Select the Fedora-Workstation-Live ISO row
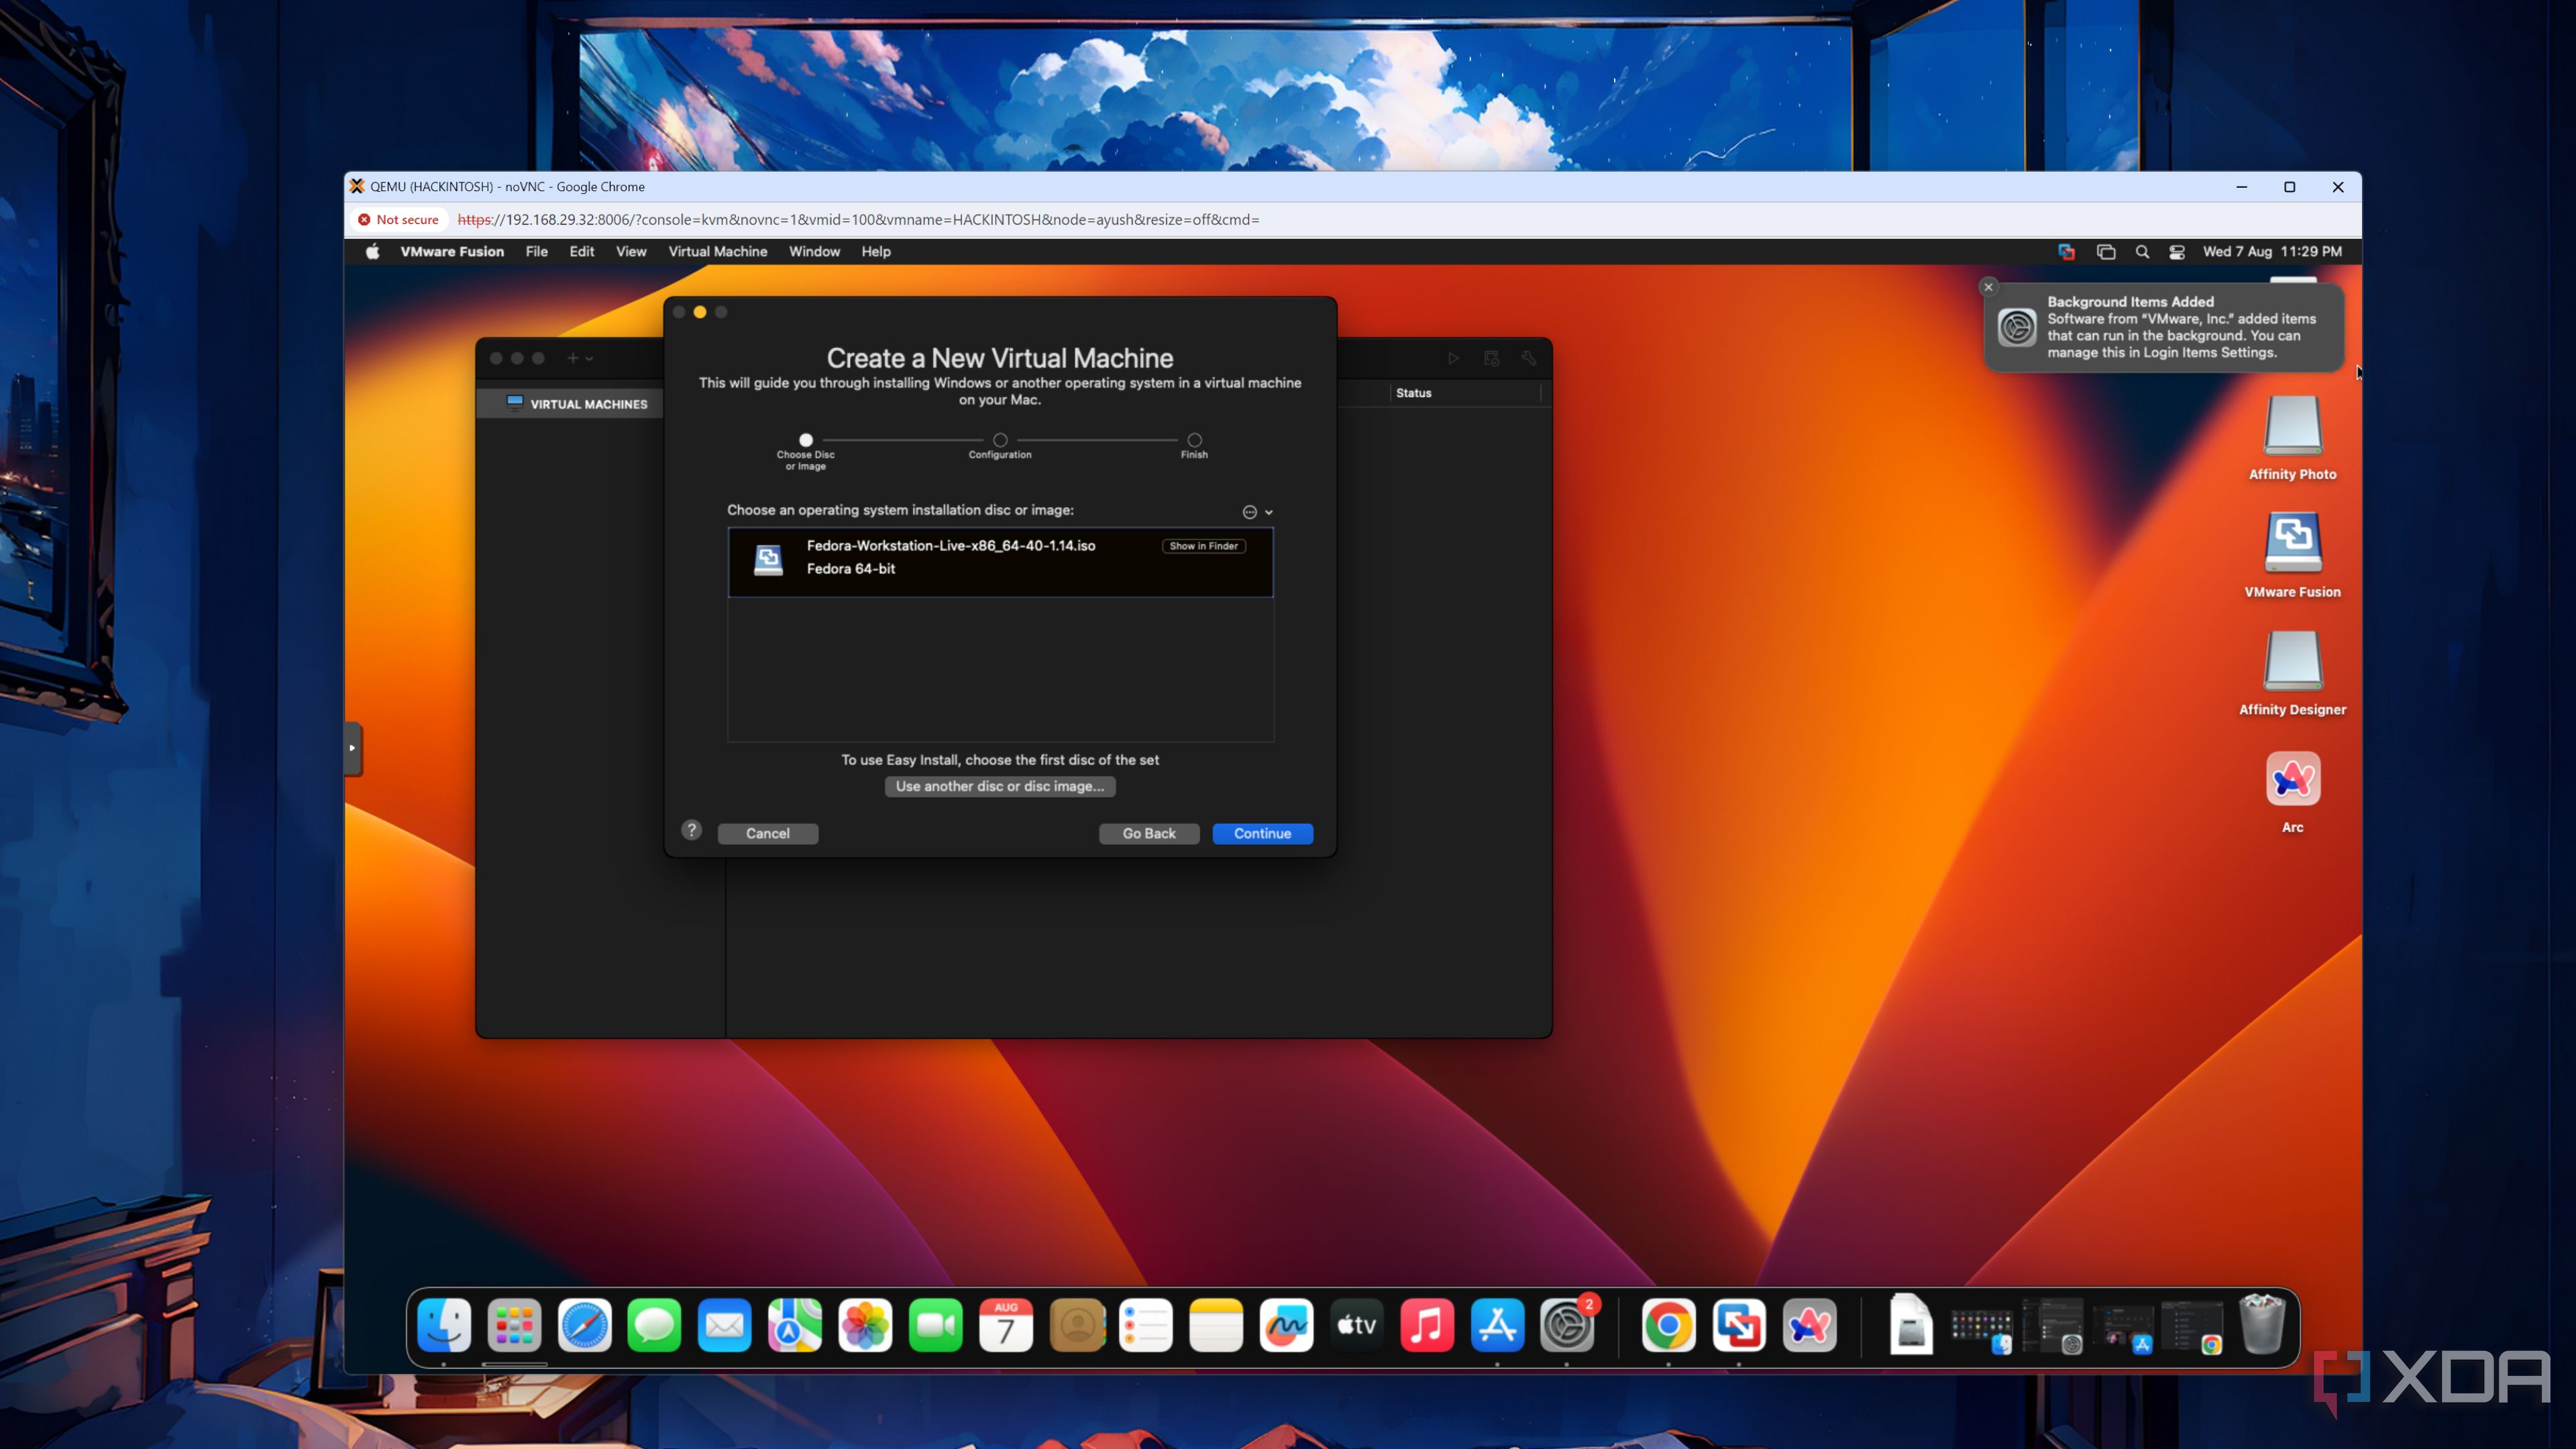This screenshot has width=2576, height=1449. click(1000, 562)
